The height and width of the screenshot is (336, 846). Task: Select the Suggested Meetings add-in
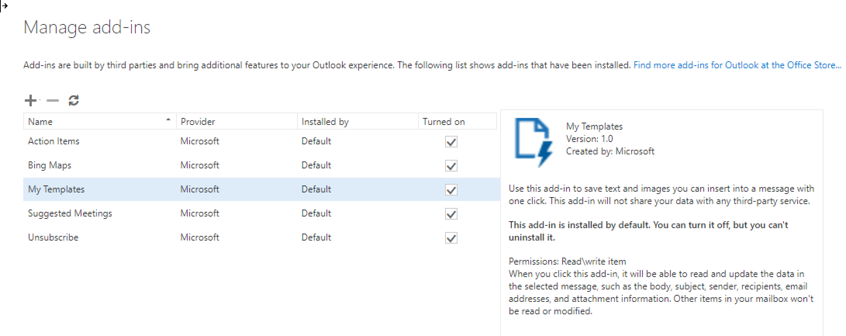click(70, 213)
